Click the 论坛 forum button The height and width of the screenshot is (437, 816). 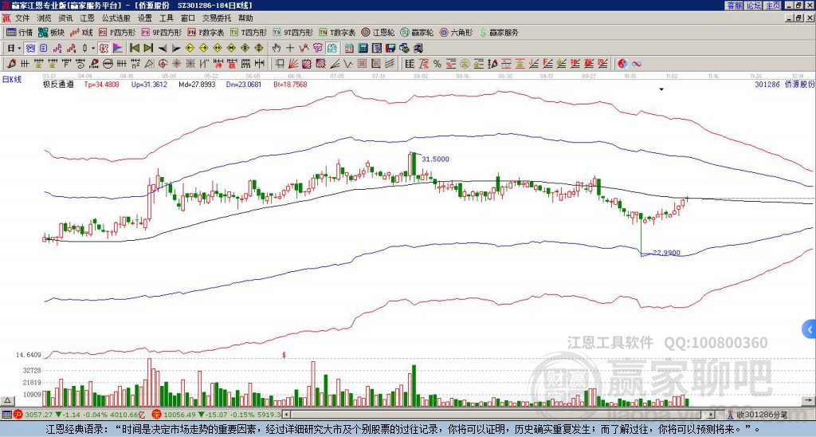click(x=753, y=6)
